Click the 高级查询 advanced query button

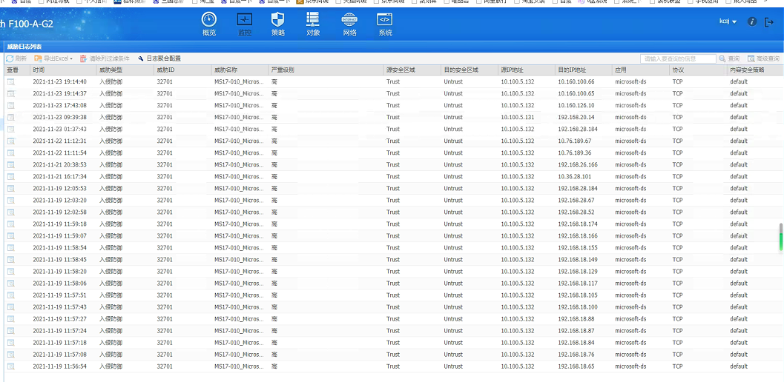tap(763, 58)
